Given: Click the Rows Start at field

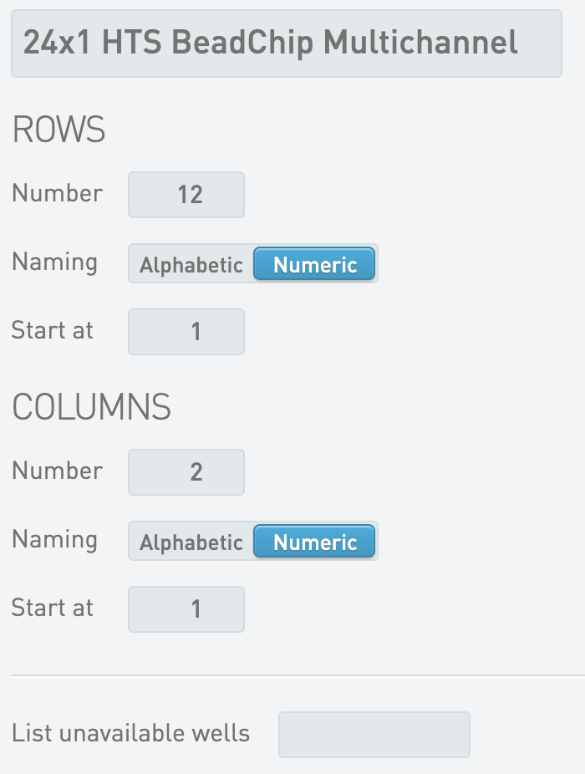Looking at the screenshot, I should point(186,332).
